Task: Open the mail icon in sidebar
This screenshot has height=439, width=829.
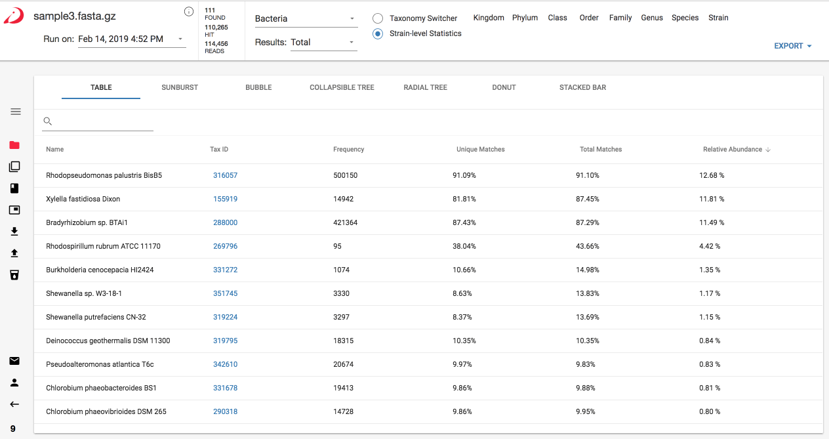Action: pos(14,361)
